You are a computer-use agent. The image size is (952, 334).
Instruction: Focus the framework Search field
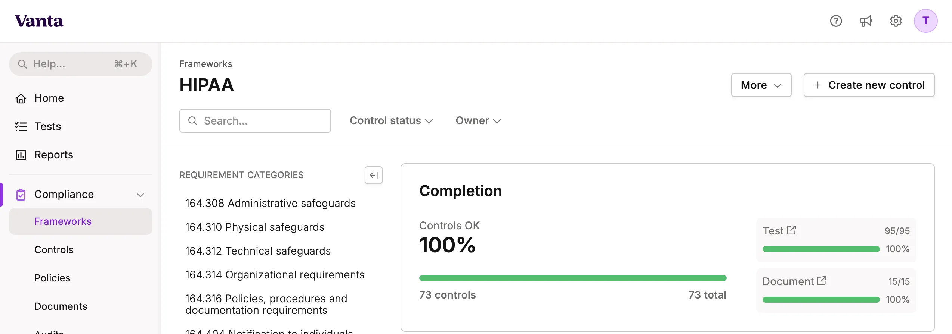click(262, 121)
